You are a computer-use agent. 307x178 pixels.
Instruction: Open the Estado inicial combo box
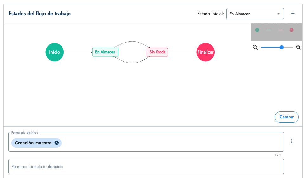tap(251, 14)
